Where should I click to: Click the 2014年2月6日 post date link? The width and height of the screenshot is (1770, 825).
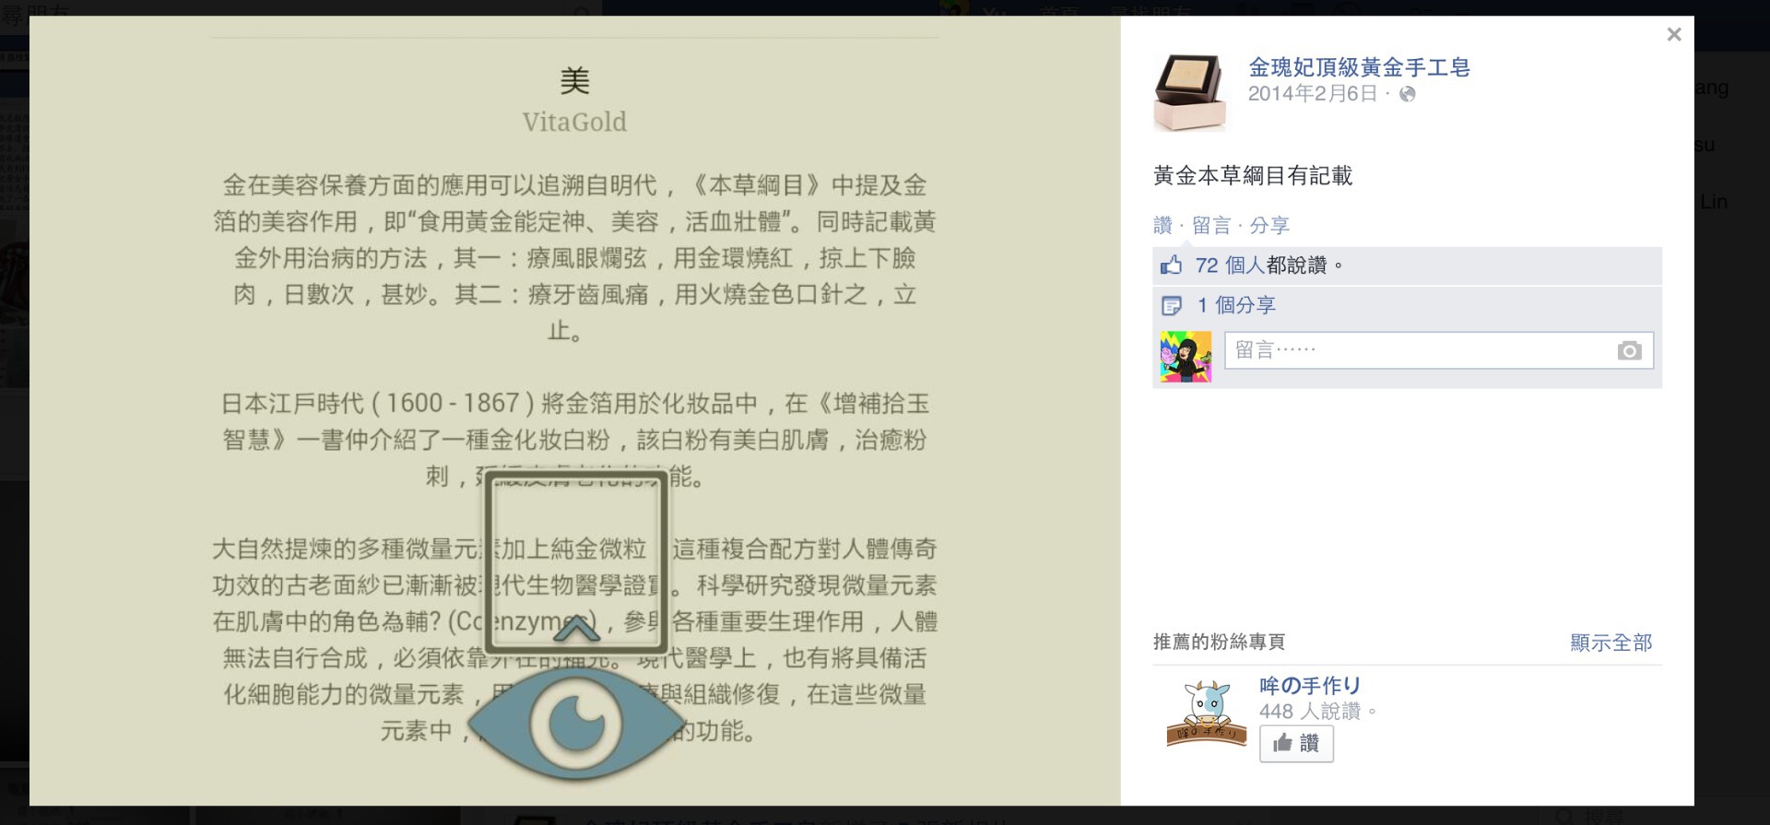1313,94
